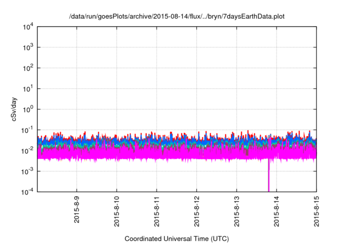Click the plot title file path

pyautogui.click(x=177, y=16)
